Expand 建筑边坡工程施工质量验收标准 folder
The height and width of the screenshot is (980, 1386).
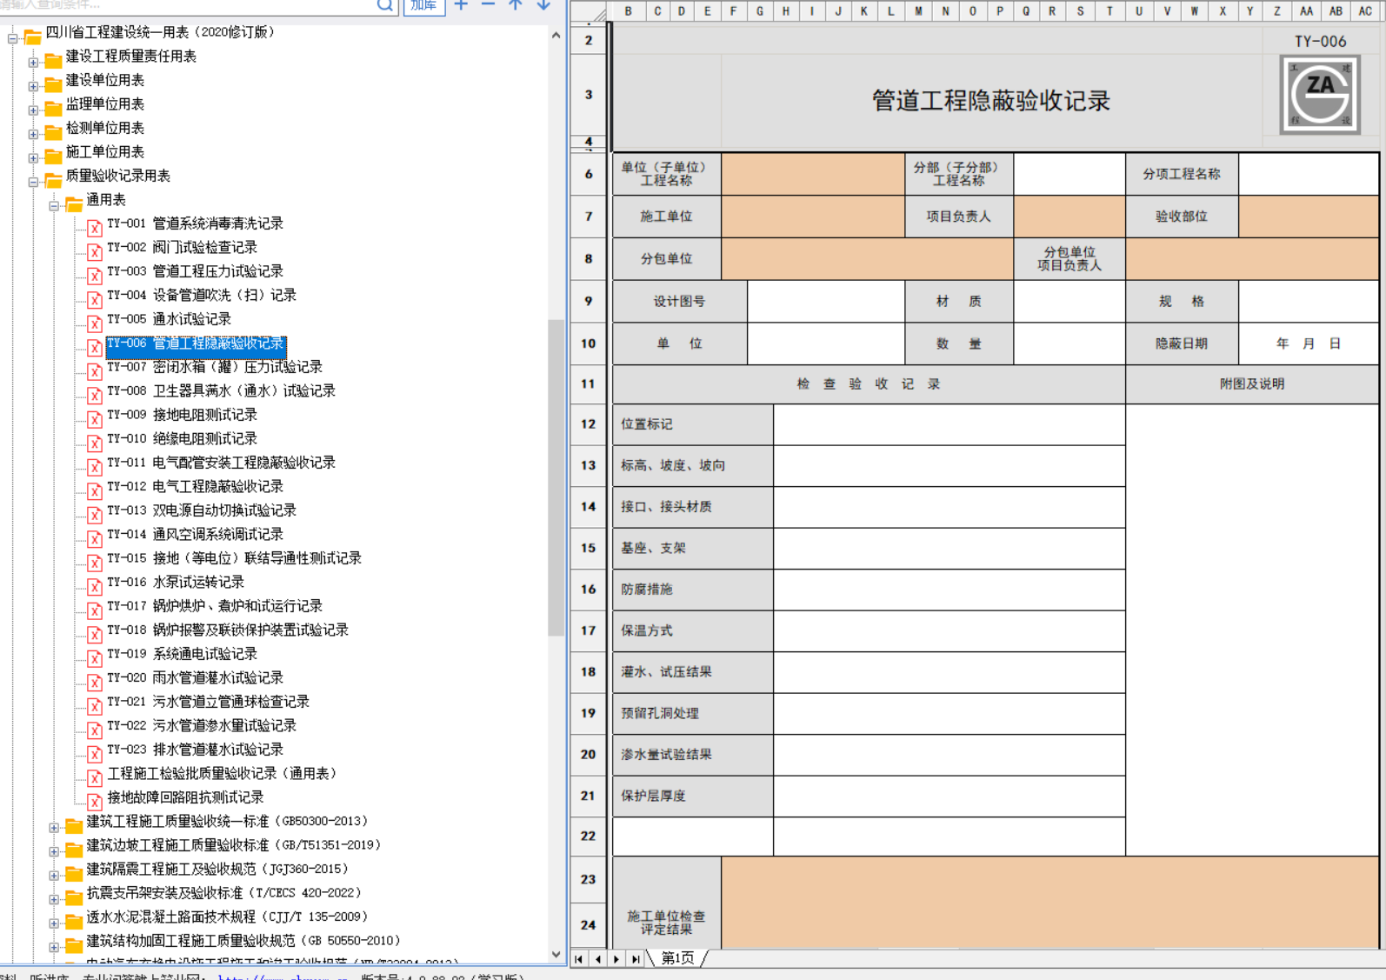pyautogui.click(x=54, y=851)
